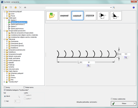Select Punkty pomiarowe folder
The image size is (138, 108).
tap(14, 60)
